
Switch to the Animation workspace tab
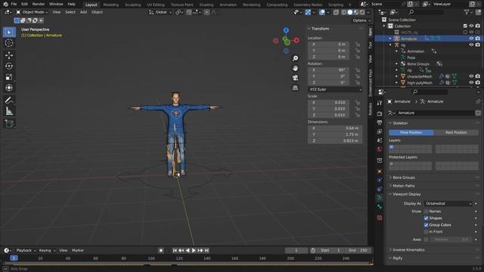(x=228, y=5)
